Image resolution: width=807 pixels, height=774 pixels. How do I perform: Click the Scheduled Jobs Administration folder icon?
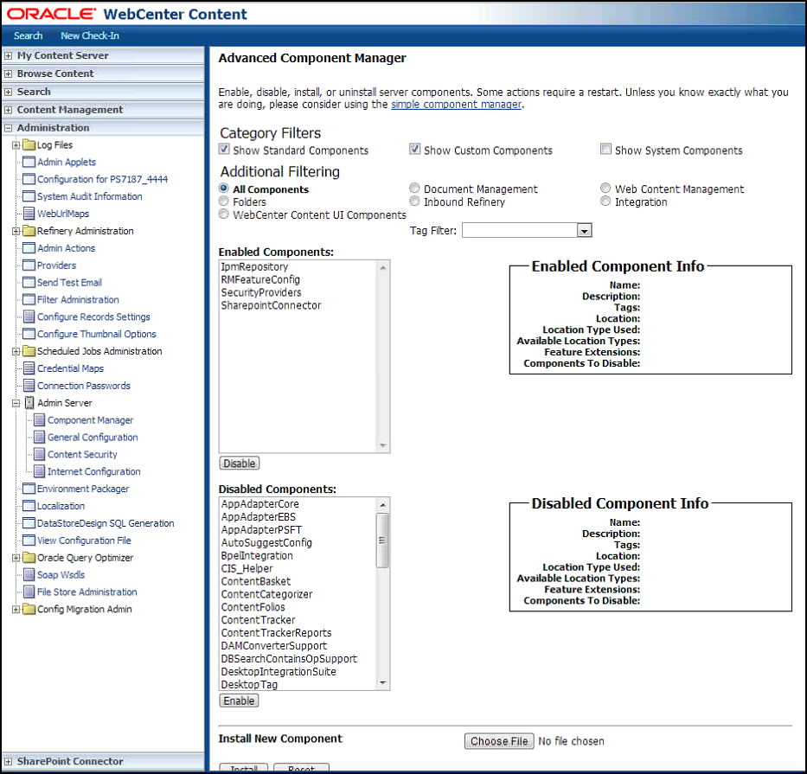[29, 351]
